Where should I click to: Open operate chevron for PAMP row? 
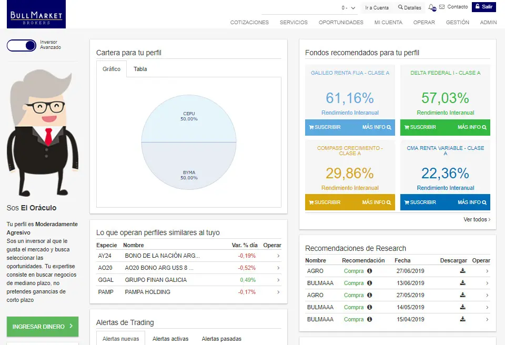point(278,292)
